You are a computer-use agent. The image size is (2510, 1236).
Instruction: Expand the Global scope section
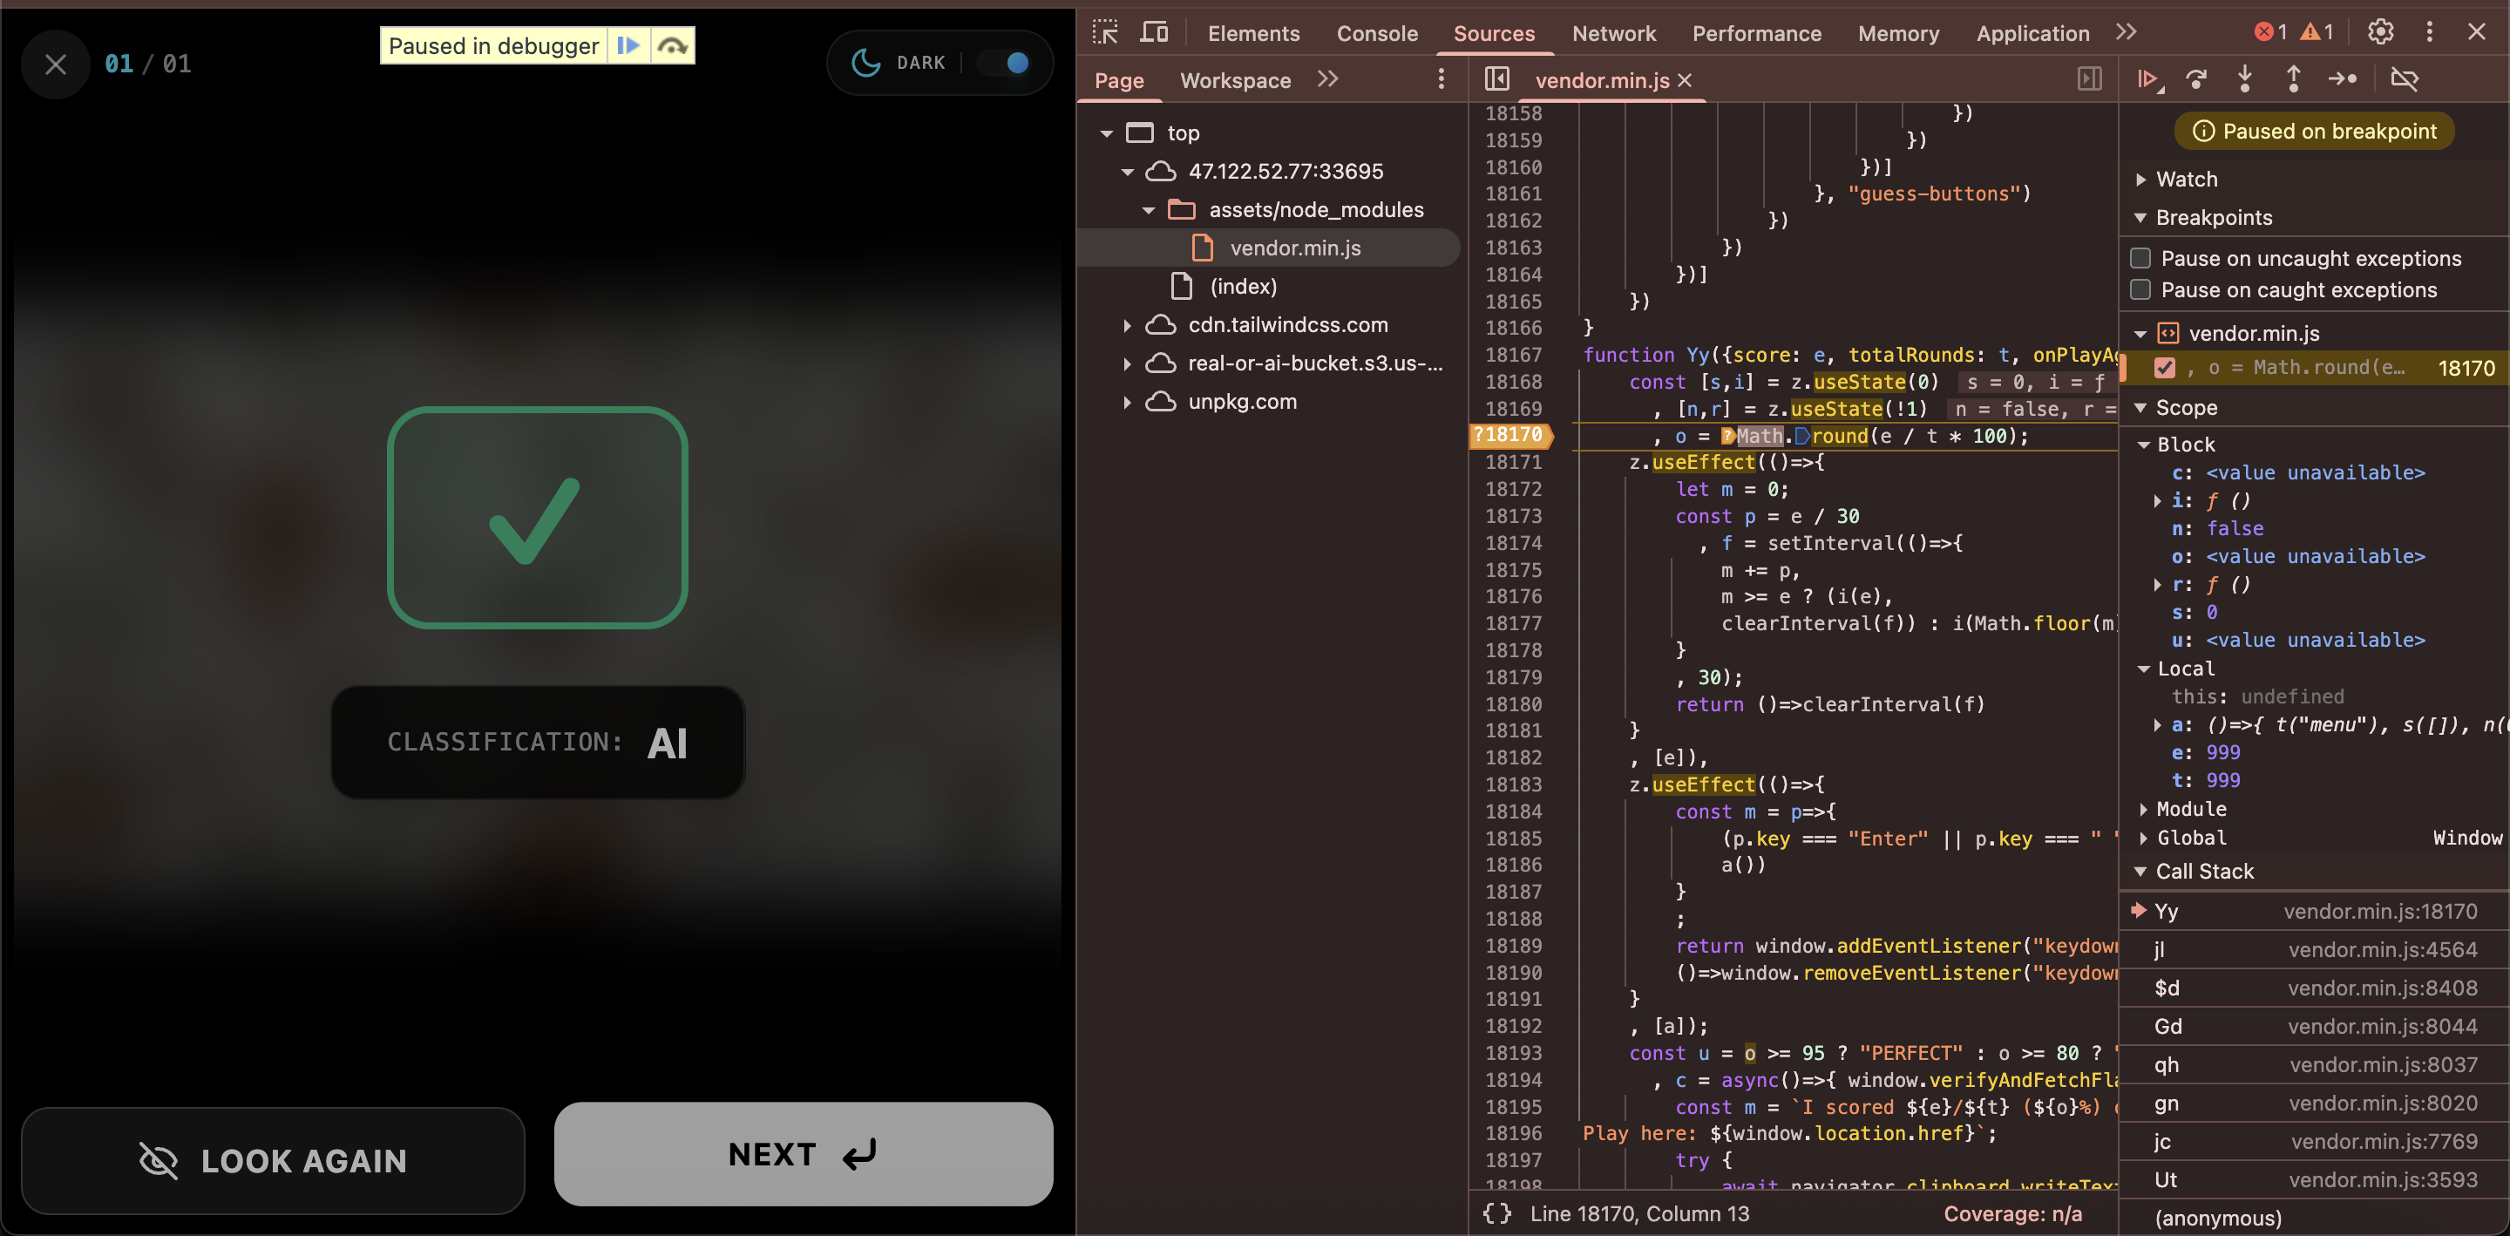(2143, 838)
